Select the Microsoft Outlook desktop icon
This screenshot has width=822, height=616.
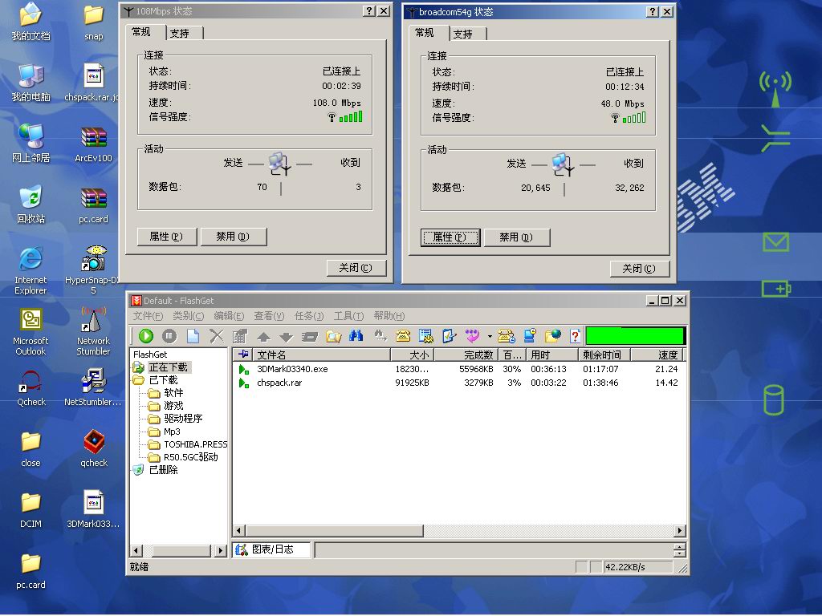click(x=31, y=331)
